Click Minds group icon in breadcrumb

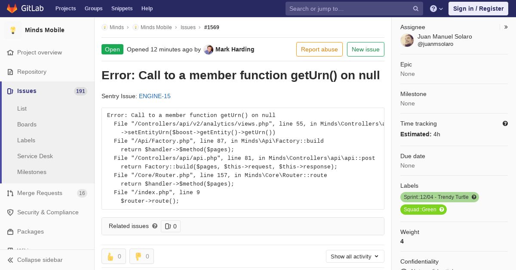pyautogui.click(x=104, y=27)
